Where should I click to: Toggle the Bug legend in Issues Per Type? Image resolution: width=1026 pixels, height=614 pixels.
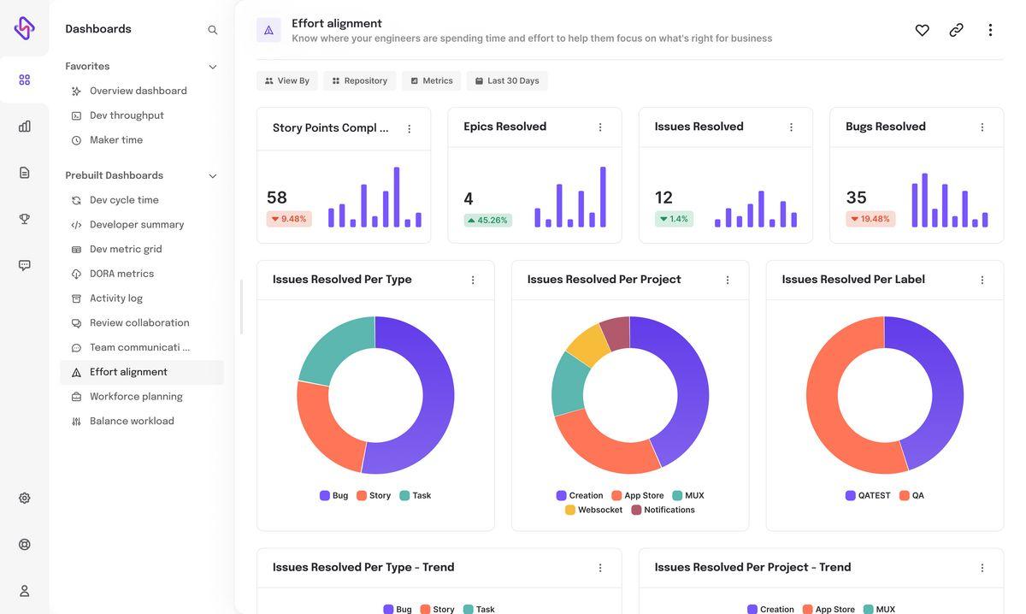[x=334, y=496]
